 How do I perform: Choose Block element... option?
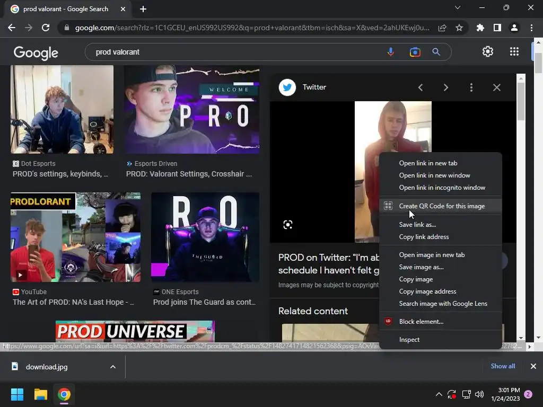(x=441, y=322)
